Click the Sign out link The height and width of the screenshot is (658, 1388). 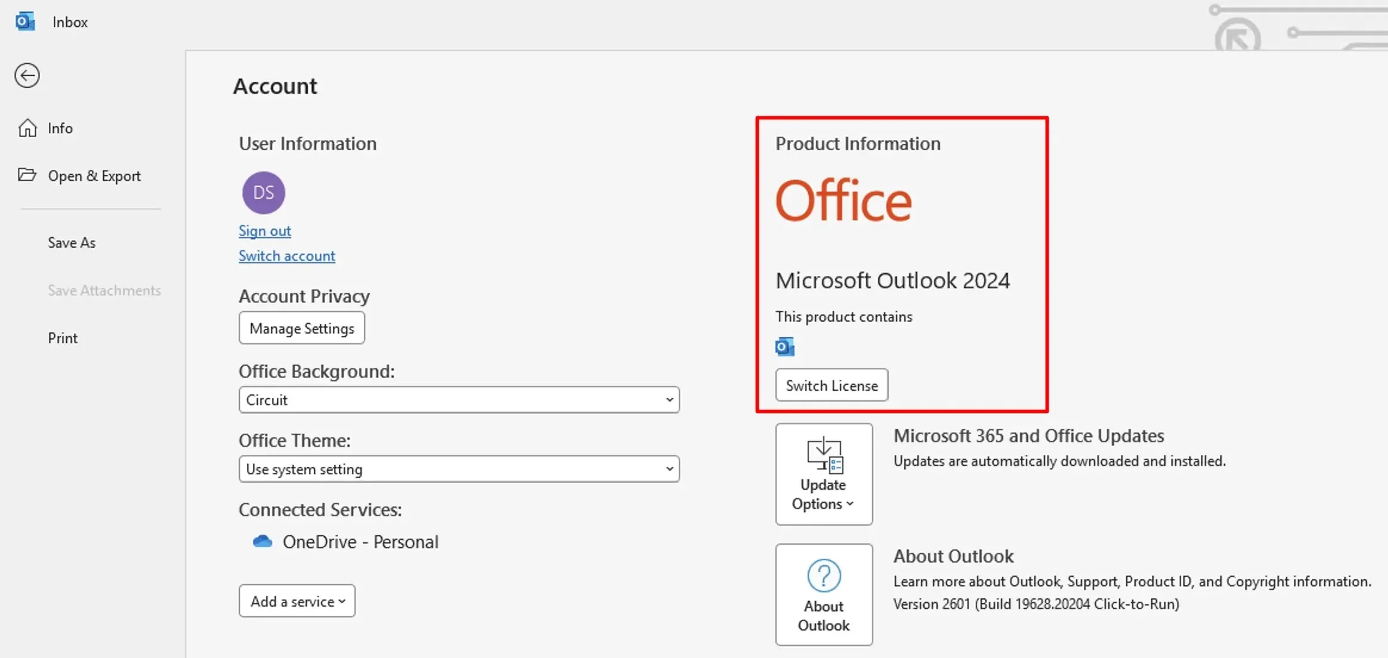coord(265,231)
